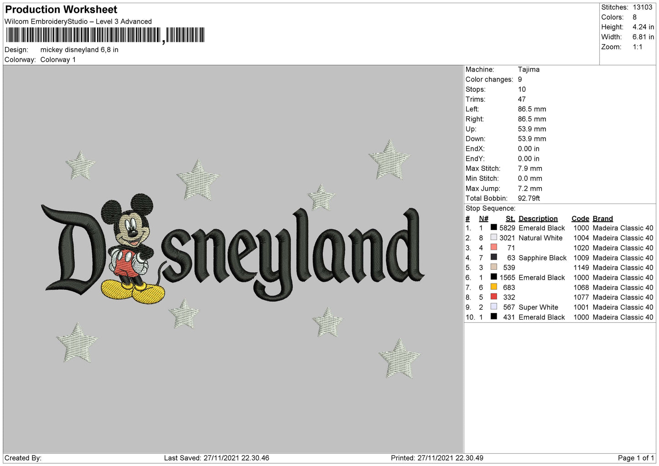Click the underlined Description column header
Viewport: 659px width, 466px height.
[x=538, y=219]
